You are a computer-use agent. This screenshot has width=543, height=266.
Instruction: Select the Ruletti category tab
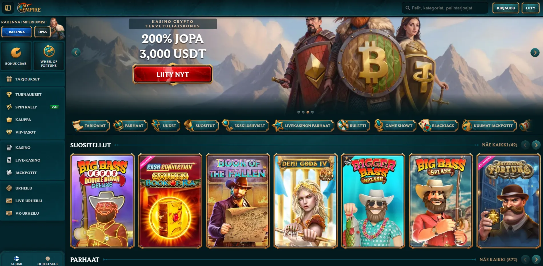[x=354, y=126]
